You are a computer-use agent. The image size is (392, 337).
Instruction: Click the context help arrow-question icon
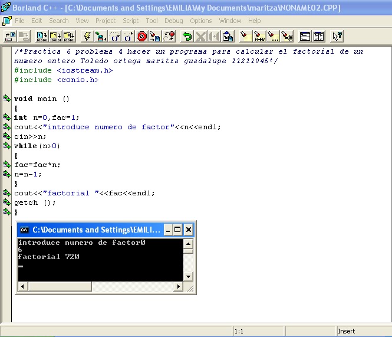(x=337, y=37)
